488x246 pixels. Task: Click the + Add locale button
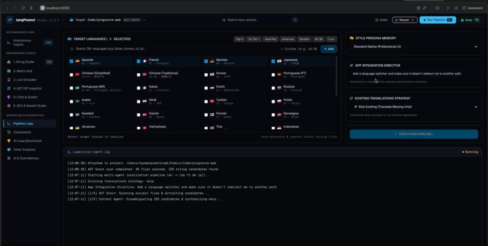[x=329, y=49]
